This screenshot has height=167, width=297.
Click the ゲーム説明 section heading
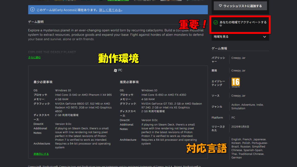pos(36,22)
